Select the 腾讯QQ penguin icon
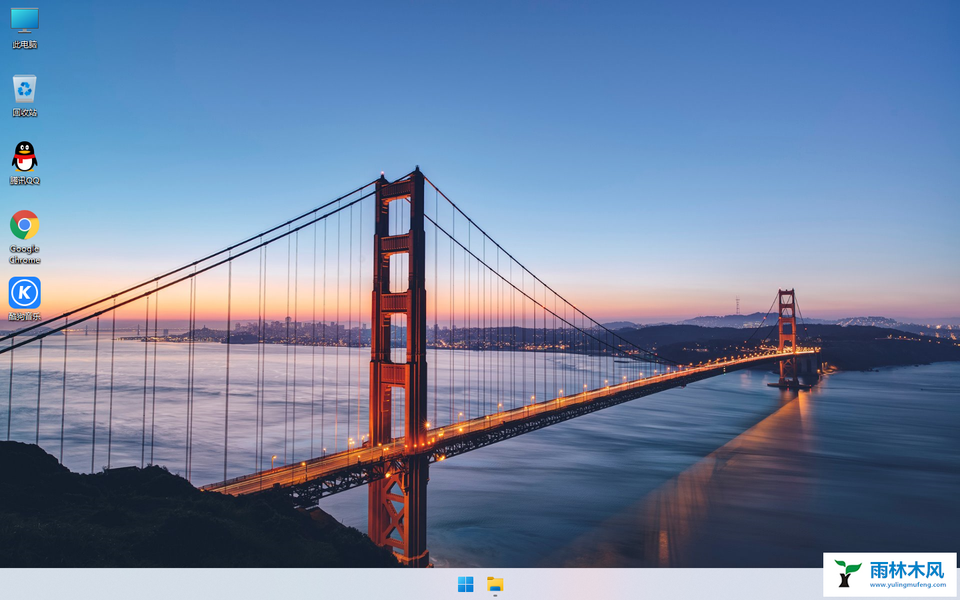960x600 pixels. click(x=25, y=163)
